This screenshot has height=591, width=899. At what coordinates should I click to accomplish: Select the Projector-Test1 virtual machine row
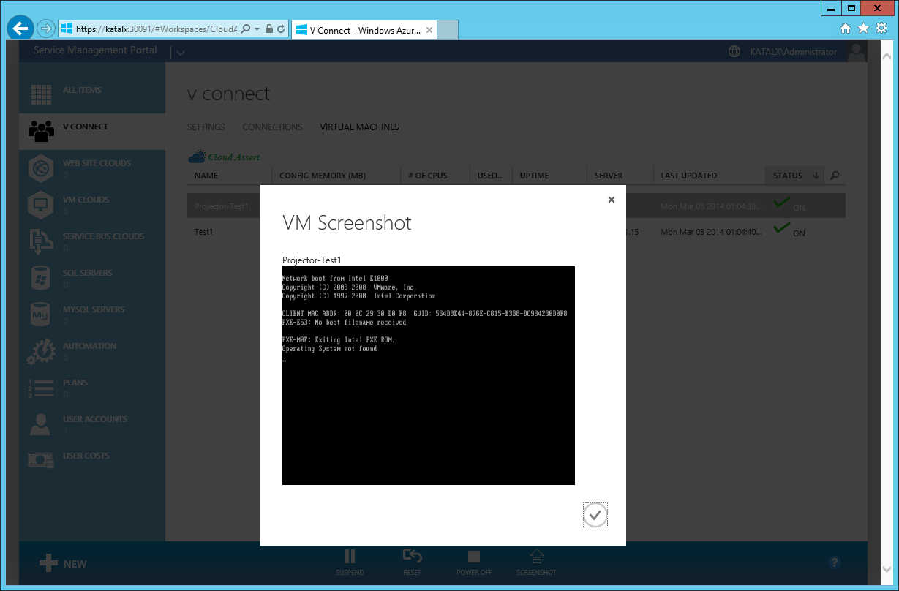tap(516, 206)
